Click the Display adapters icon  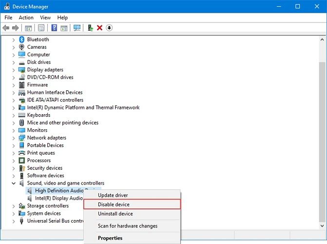pos(22,70)
